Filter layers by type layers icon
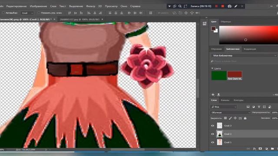278x156 pixels. point(259,107)
